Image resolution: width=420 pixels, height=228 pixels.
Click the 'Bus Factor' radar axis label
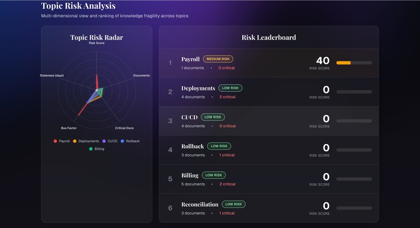[x=69, y=128]
